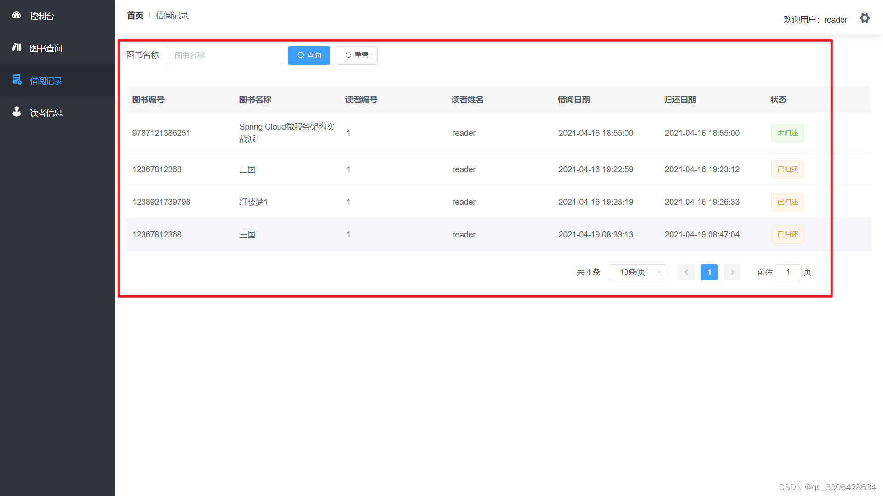883x496 pixels.
Task: Open the 控制台 menu item
Action: tap(57, 16)
